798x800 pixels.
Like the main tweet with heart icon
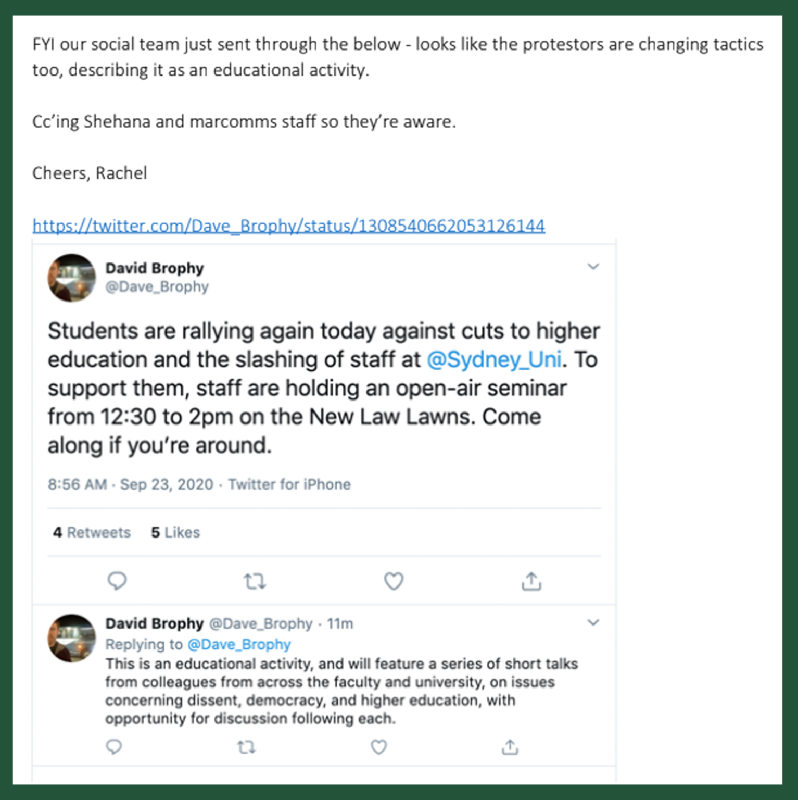[394, 581]
